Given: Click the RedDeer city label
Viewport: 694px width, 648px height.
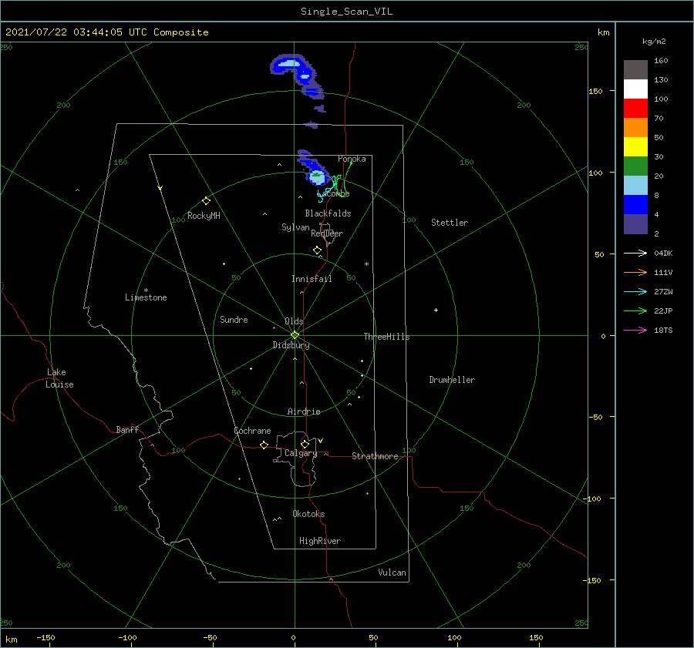Looking at the screenshot, I should point(327,233).
